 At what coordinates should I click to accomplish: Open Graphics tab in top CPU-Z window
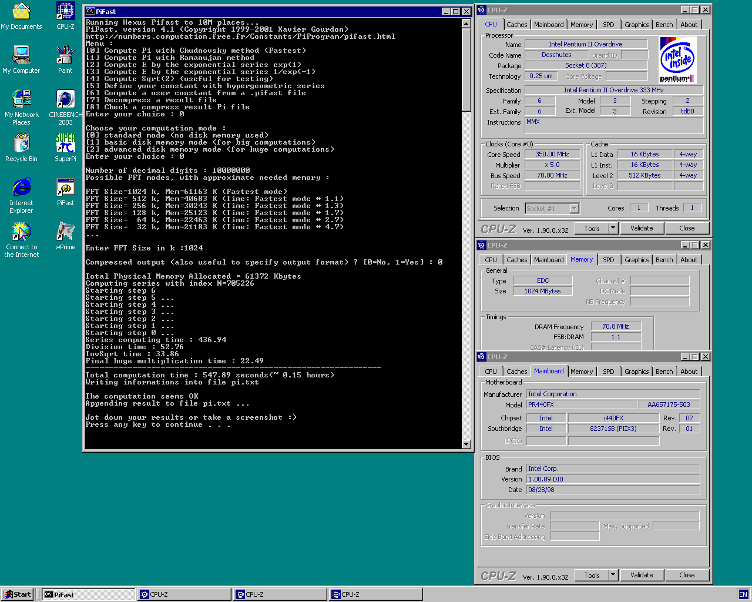[x=637, y=25]
